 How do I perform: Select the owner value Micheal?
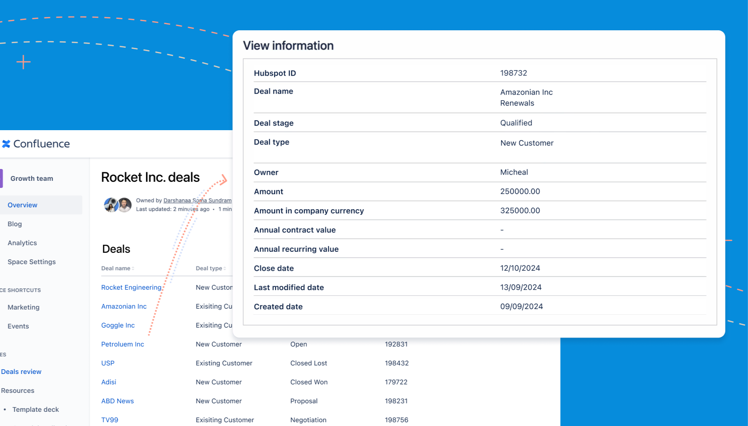click(514, 172)
